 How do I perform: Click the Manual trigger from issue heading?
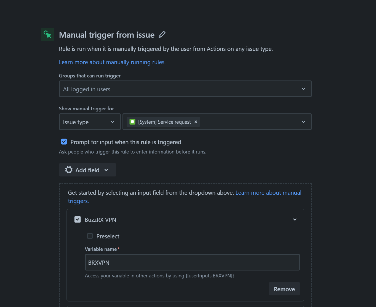click(x=107, y=35)
